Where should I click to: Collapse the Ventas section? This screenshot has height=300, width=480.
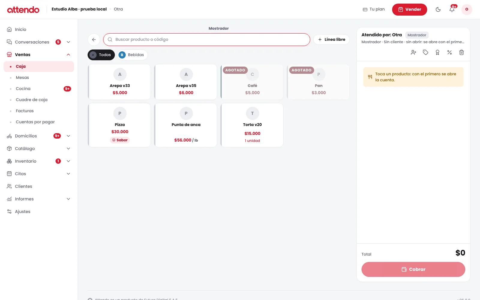pyautogui.click(x=68, y=55)
